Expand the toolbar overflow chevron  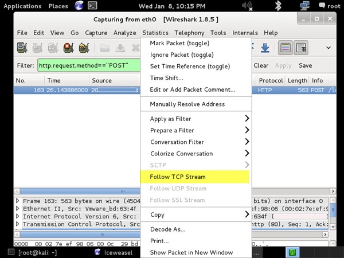328,48
